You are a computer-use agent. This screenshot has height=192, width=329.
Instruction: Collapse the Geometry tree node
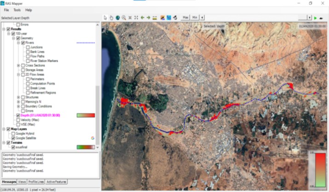(x=13, y=38)
